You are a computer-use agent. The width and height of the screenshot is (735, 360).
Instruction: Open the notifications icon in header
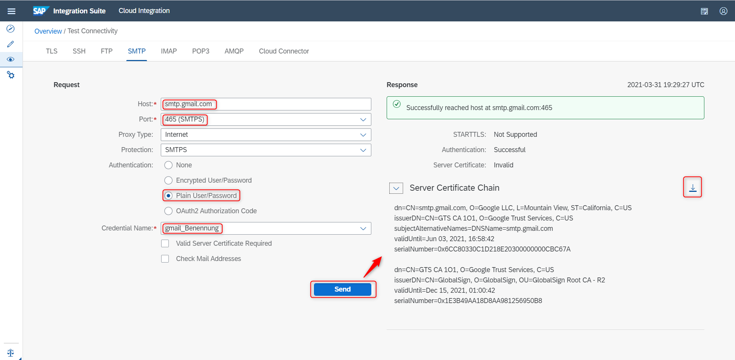pyautogui.click(x=704, y=11)
